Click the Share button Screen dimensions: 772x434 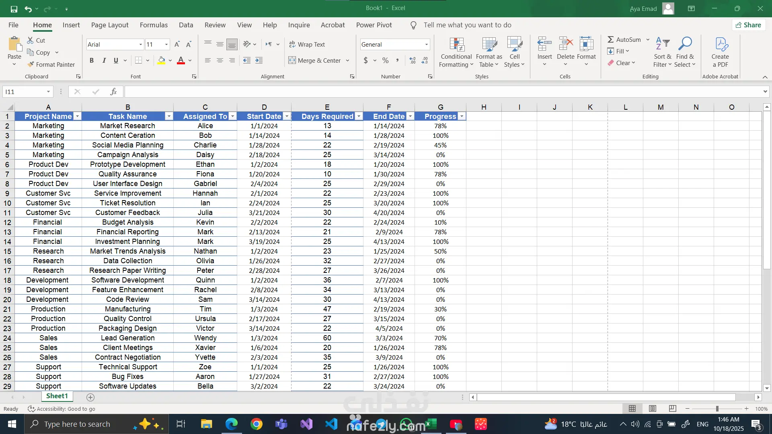(x=748, y=25)
